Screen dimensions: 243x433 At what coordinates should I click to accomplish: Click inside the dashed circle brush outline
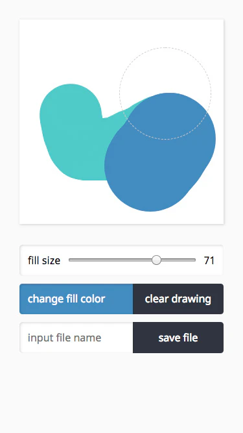(x=165, y=83)
